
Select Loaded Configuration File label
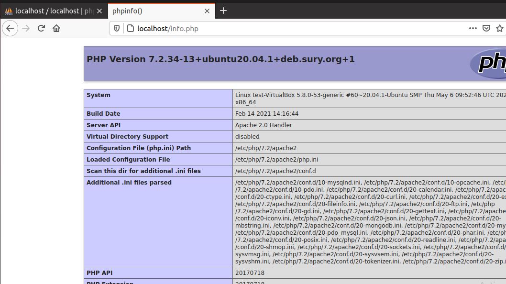coord(128,159)
